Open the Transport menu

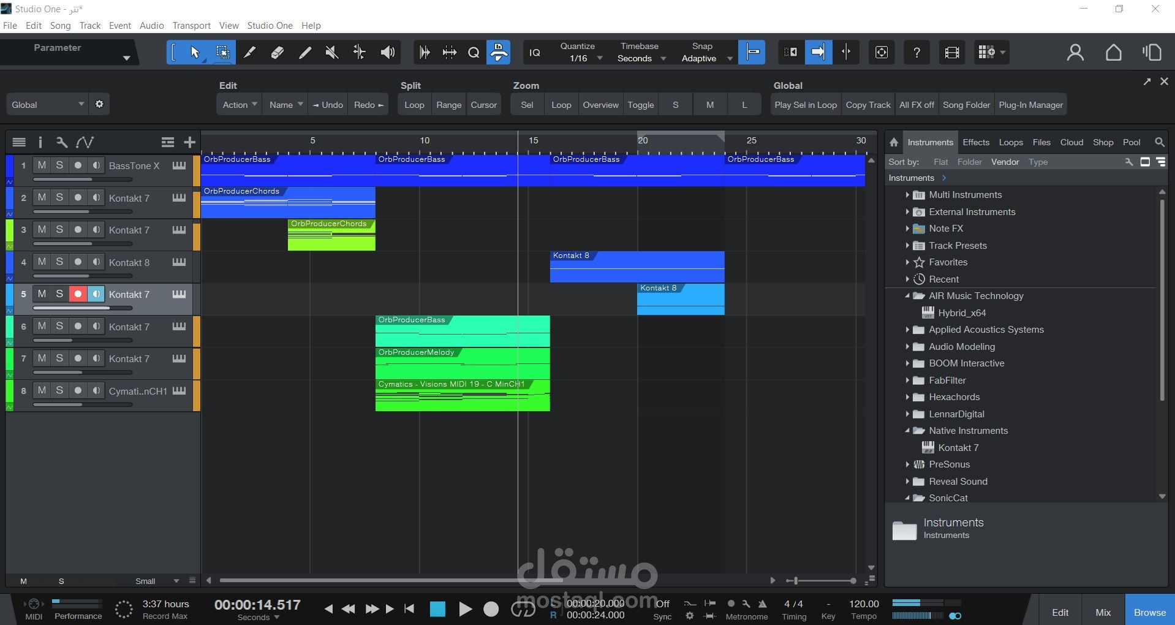[191, 26]
